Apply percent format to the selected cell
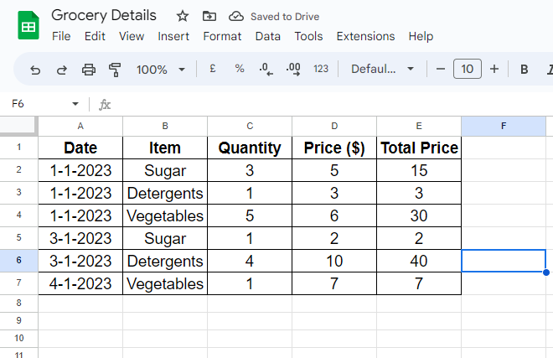Screen dimensions: 553x358 tap(240, 69)
